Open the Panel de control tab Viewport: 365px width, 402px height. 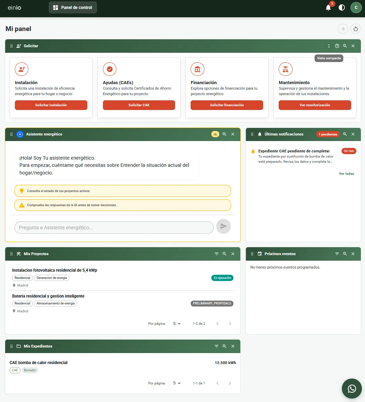click(x=73, y=8)
